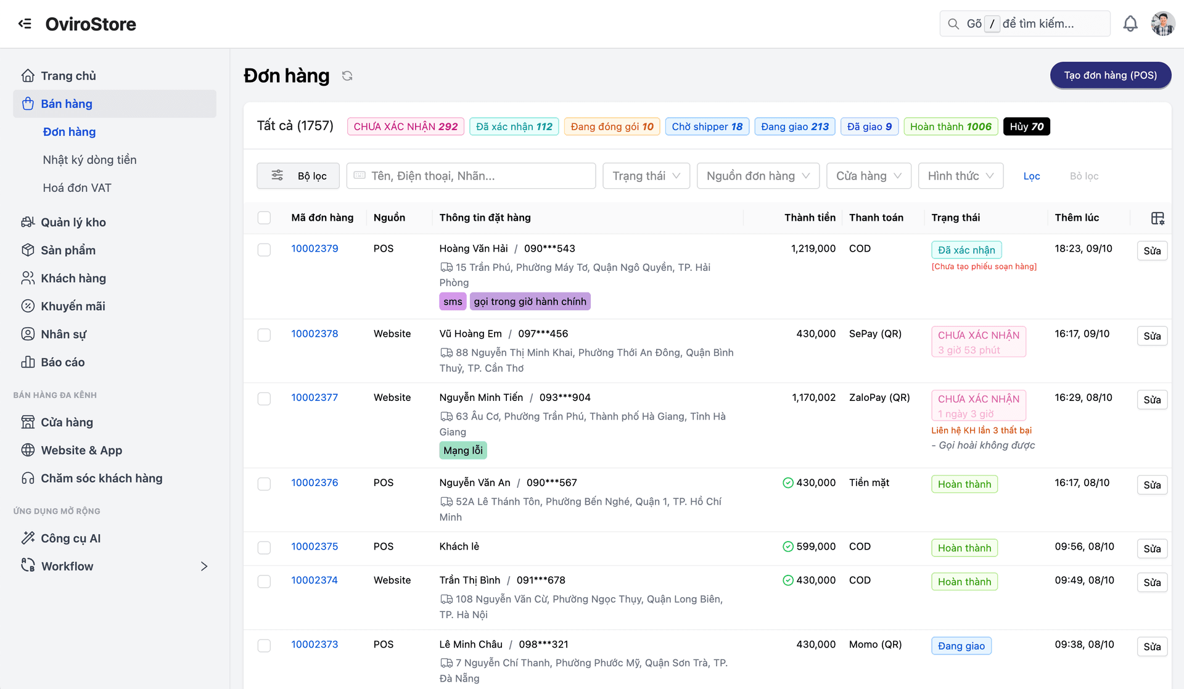
Task: Switch to the Hoàn thành 1006 tab
Action: pos(950,126)
